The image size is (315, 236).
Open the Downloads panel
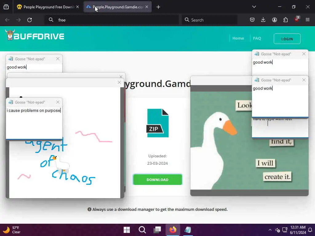[263, 20]
